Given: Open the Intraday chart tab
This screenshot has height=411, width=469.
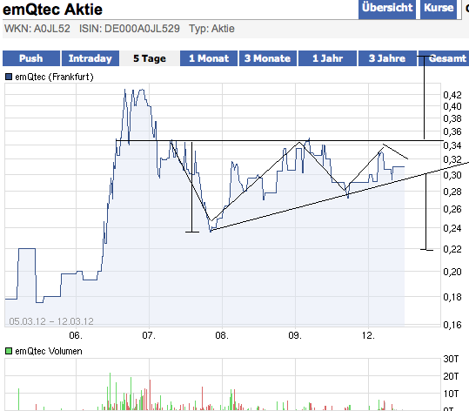Looking at the screenshot, I should click(x=90, y=58).
